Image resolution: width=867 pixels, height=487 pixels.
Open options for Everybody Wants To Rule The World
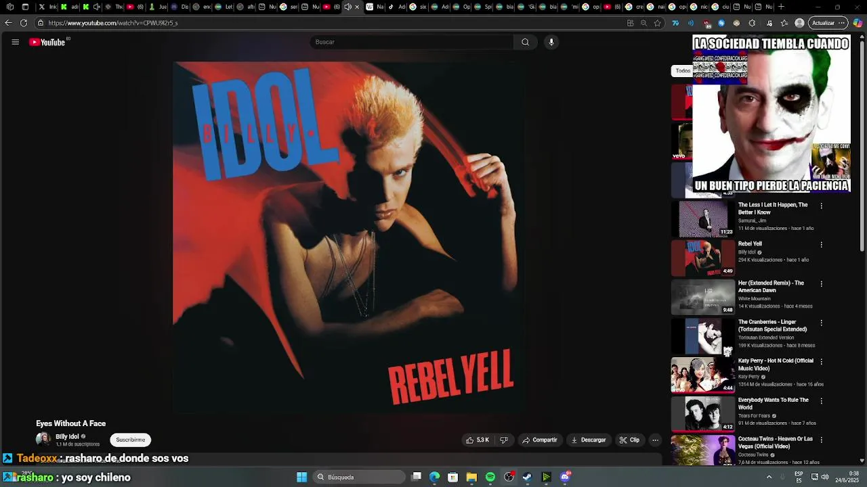[x=822, y=401]
